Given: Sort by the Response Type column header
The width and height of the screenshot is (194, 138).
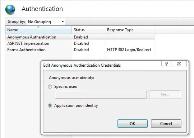Looking at the screenshot, I should pos(130,30).
